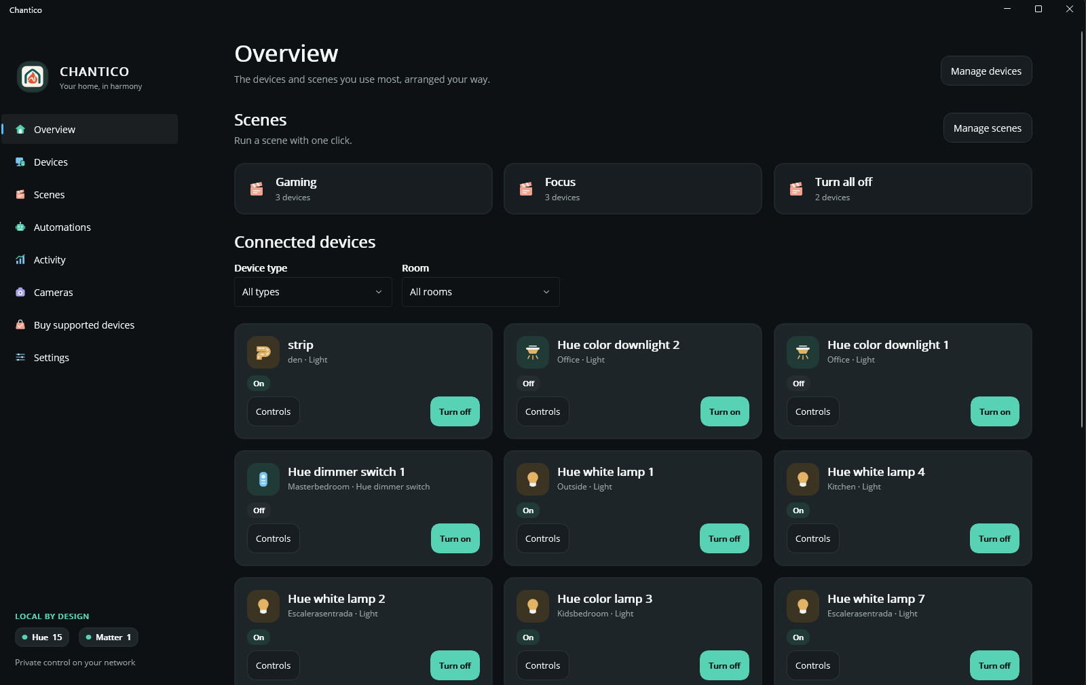Open Buy supported devices page
The height and width of the screenshot is (685, 1086).
coord(90,325)
